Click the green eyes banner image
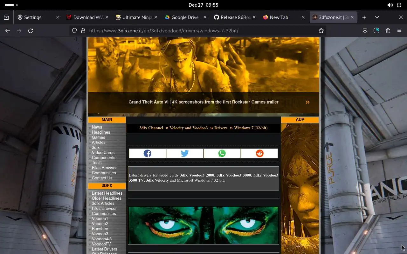 pos(203,225)
